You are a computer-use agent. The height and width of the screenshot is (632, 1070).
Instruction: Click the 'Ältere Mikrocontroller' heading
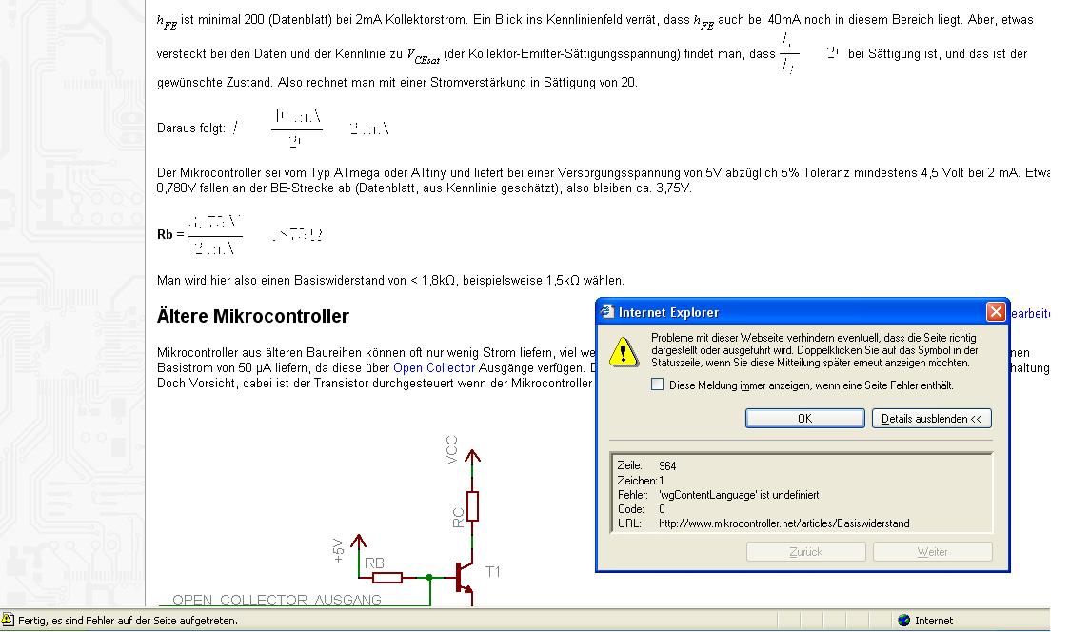click(x=253, y=316)
